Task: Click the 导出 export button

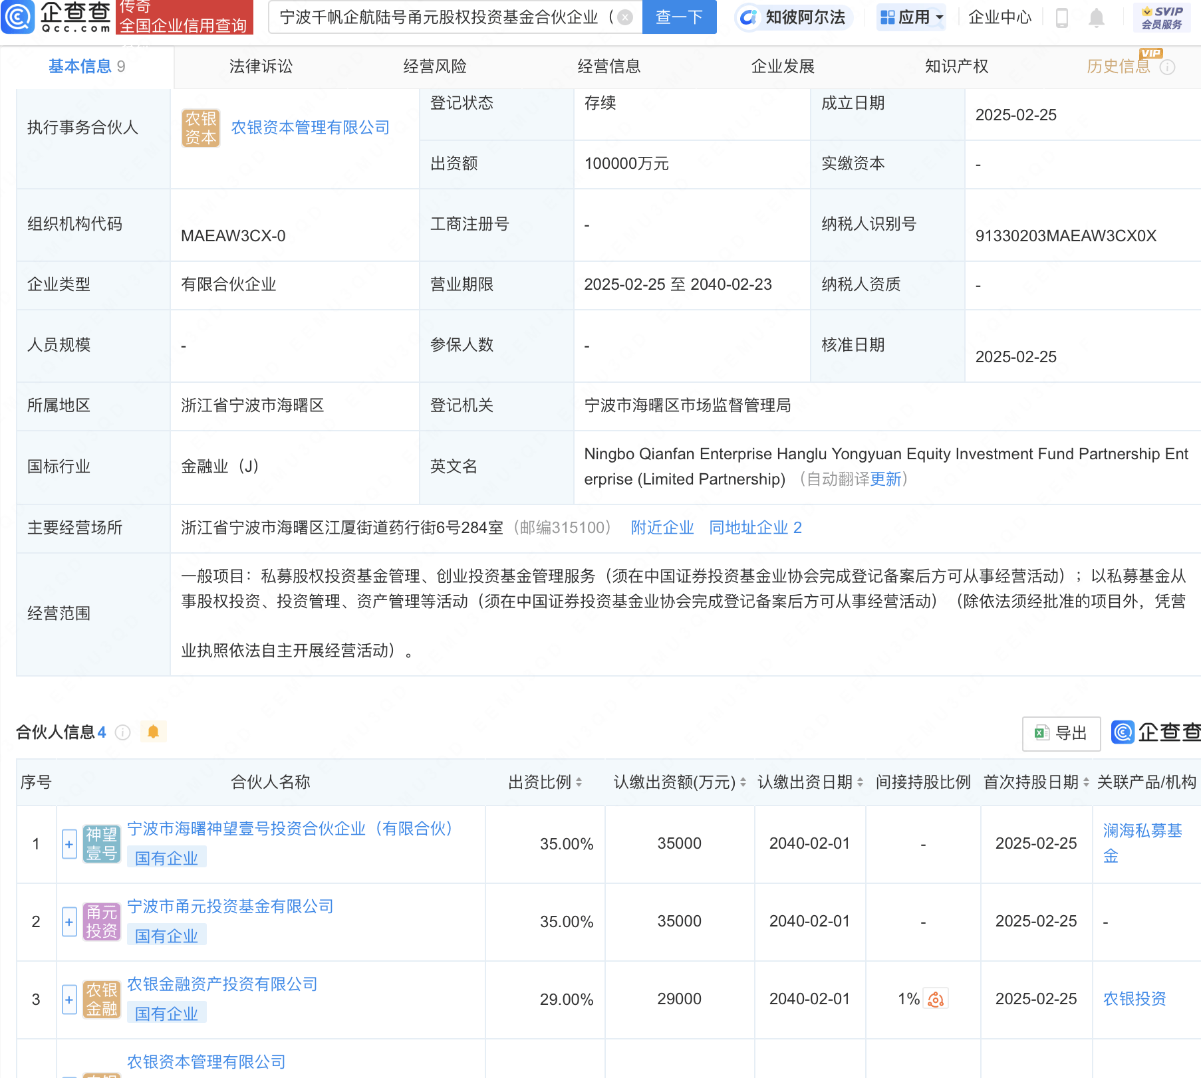Action: coord(1061,733)
